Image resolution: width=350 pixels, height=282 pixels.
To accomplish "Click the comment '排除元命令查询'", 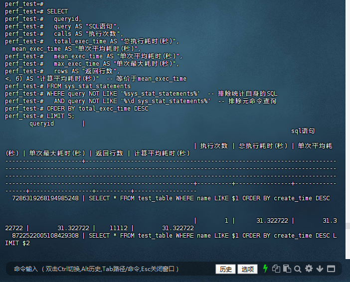I will 252,101.
